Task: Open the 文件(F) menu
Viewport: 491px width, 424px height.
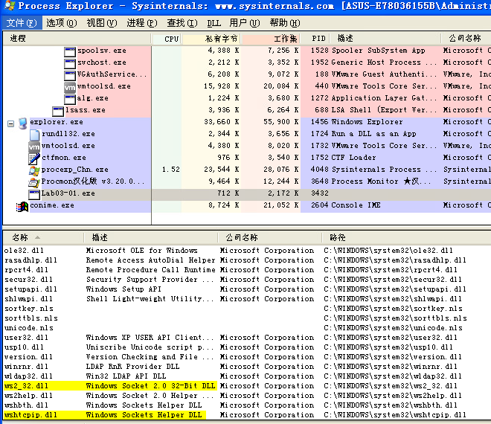Action: pyautogui.click(x=22, y=23)
